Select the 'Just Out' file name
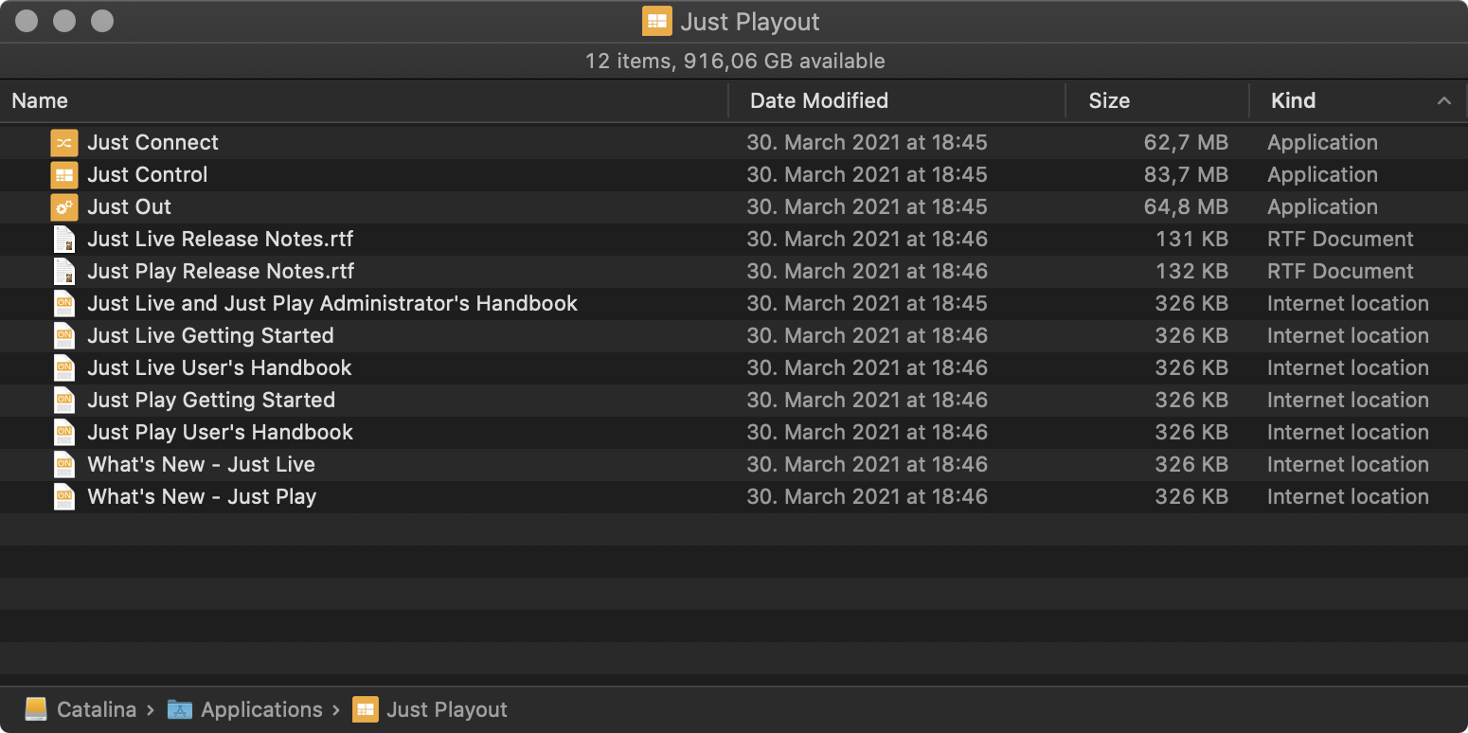Viewport: 1468px width, 733px height. [x=129, y=206]
